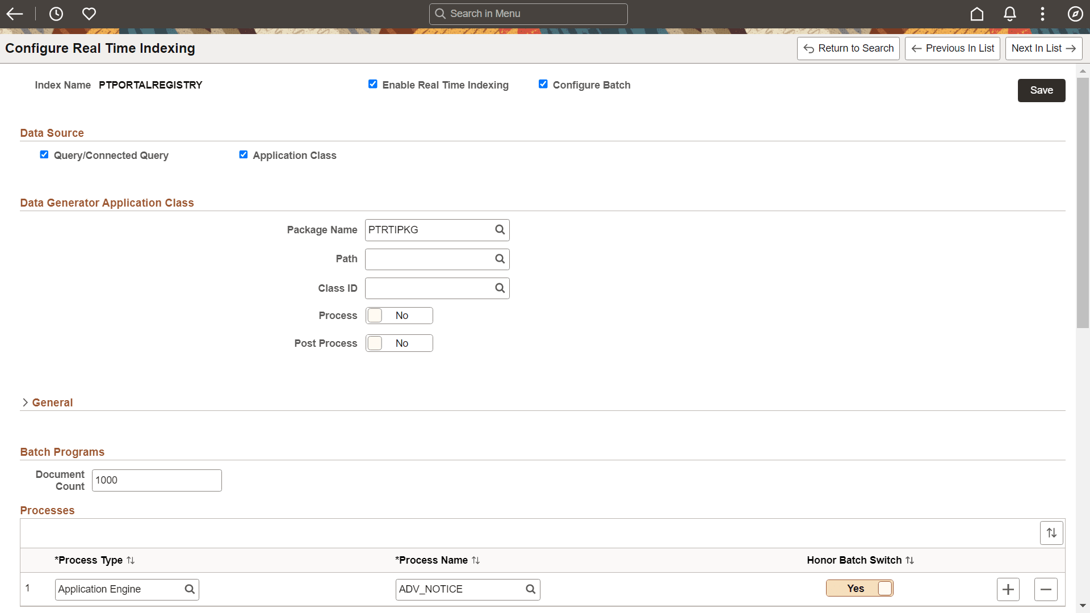Open the ADV_NOTICE process name lookup

530,589
